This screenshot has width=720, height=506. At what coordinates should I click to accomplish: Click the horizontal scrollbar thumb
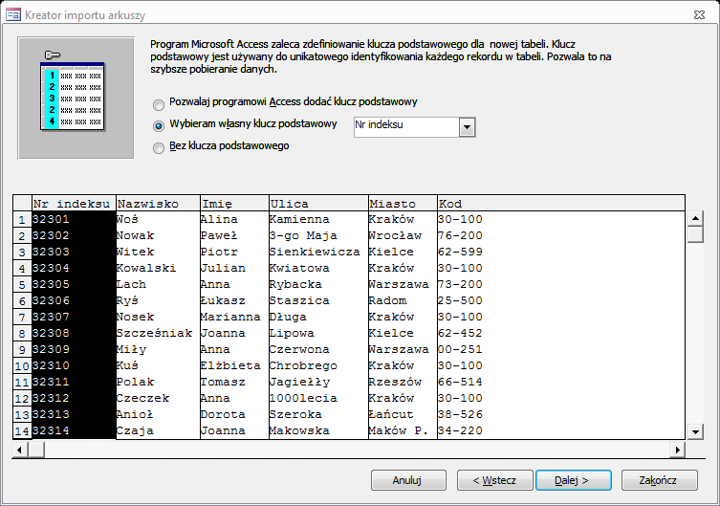click(36, 450)
